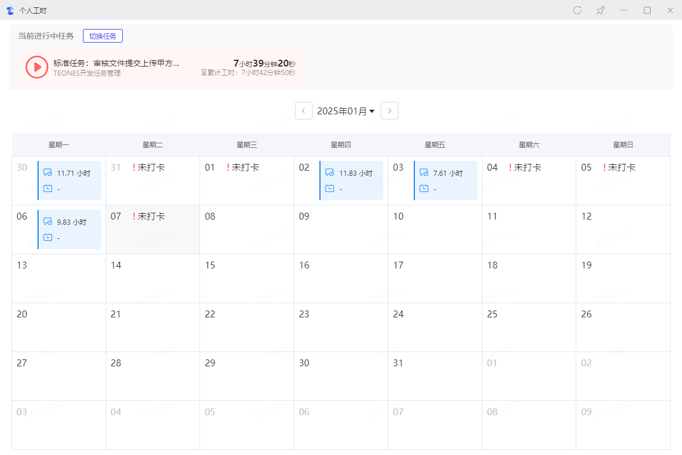682x455 pixels.
Task: Select the January 15 calendar cell
Action: (x=247, y=278)
